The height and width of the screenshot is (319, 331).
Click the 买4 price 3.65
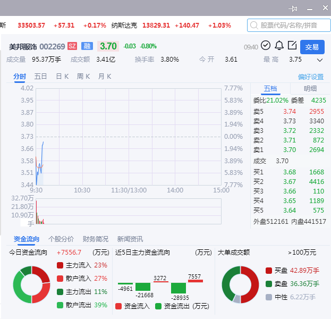tap(290, 200)
